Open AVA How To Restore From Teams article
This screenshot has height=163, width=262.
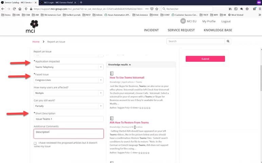tap(129, 123)
